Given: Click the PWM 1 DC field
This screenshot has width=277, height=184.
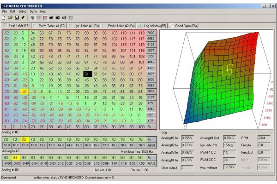Looking at the screenshot, I should tap(229, 152).
